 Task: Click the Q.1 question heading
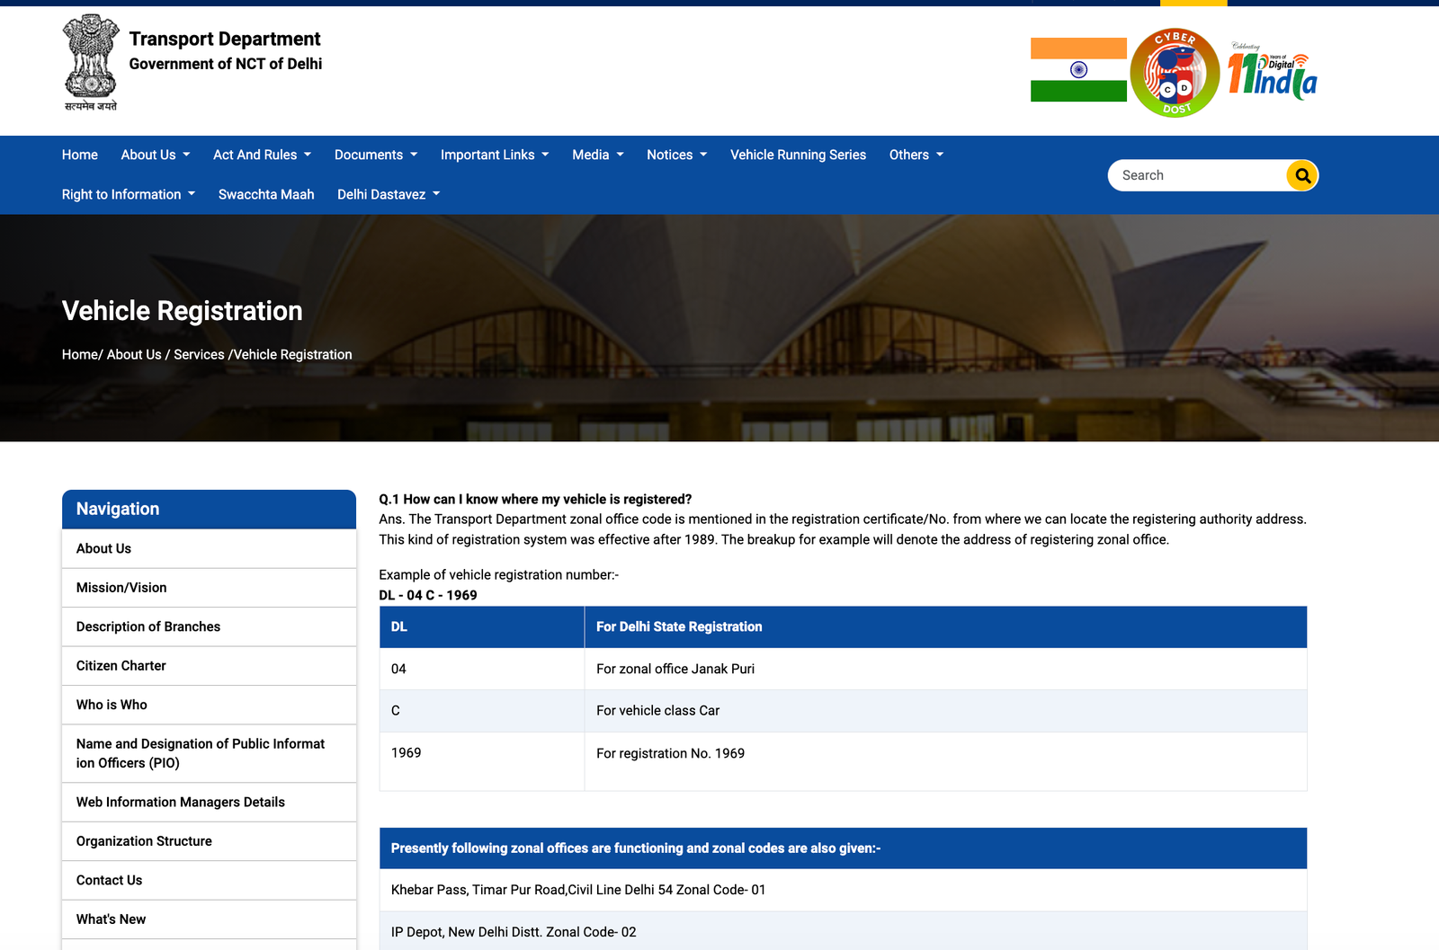[535, 499]
